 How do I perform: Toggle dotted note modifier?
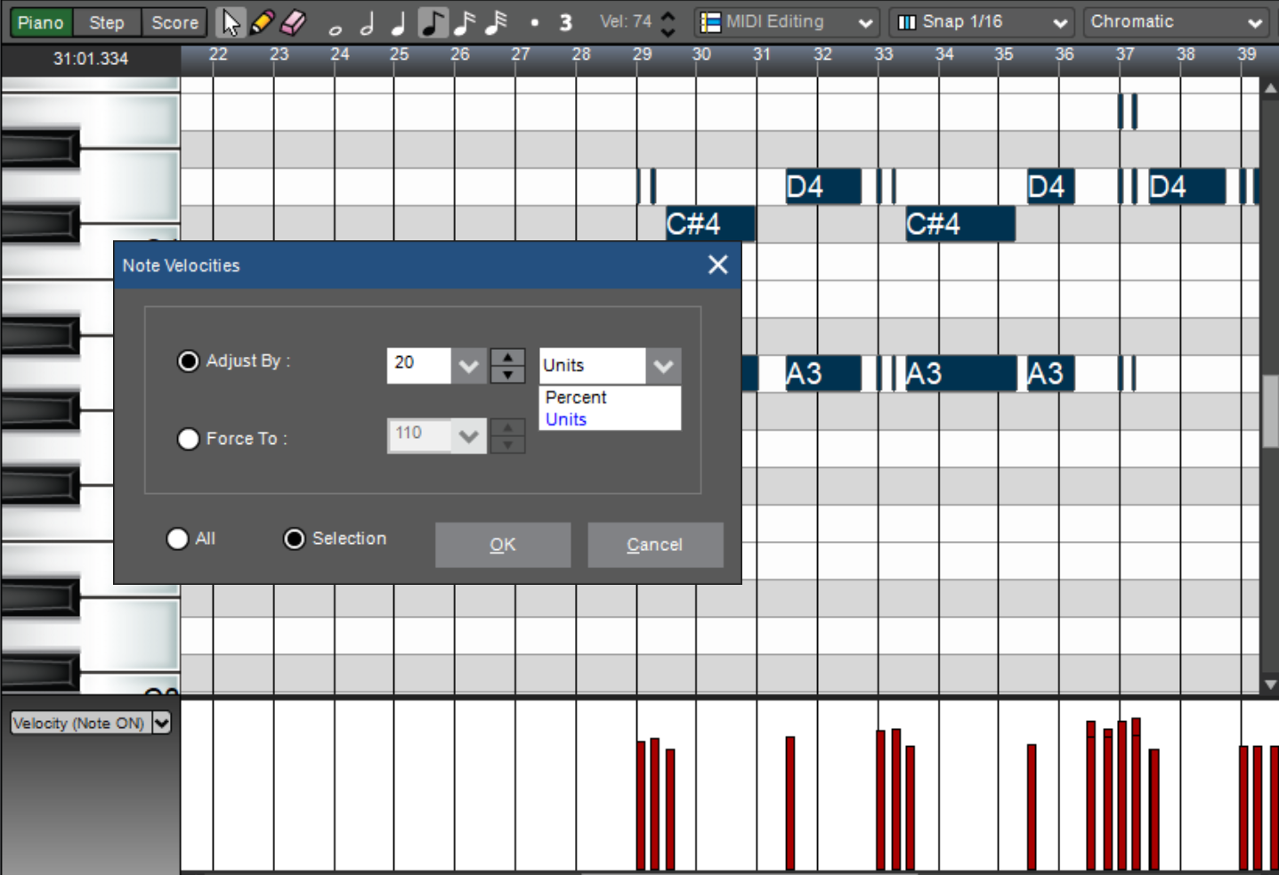pos(534,23)
